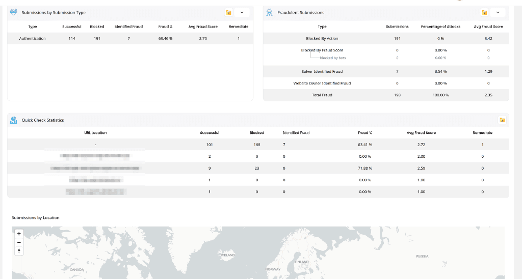Click the export icon in Quick Check Statistics
The height and width of the screenshot is (279, 522).
pyautogui.click(x=502, y=120)
